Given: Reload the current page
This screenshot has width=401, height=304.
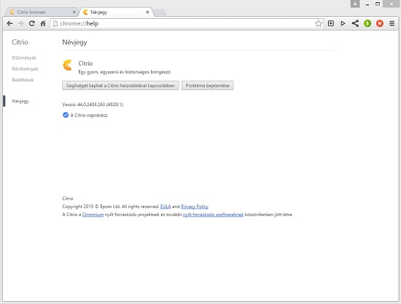Looking at the screenshot, I should [x=31, y=23].
